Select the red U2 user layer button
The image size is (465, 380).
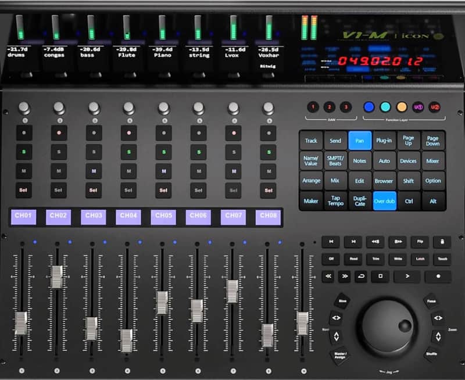[x=434, y=107]
